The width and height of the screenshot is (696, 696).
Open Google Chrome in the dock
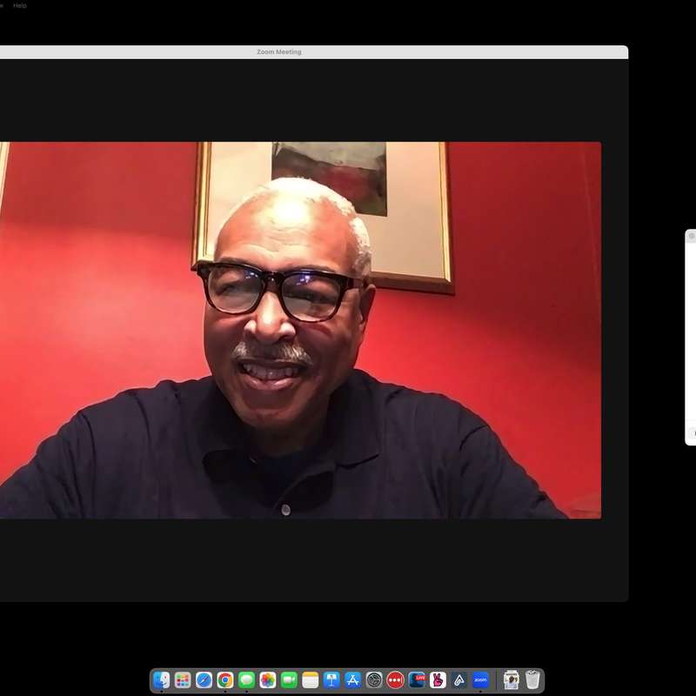pyautogui.click(x=225, y=680)
